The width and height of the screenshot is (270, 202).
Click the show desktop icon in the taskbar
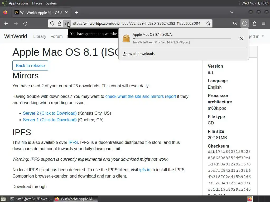[x=3, y=199]
